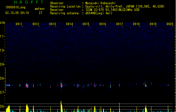Viewport: 176px width, 112px height.
Task: Click the 0.9 kHz axis label
Action: coord(2,64)
